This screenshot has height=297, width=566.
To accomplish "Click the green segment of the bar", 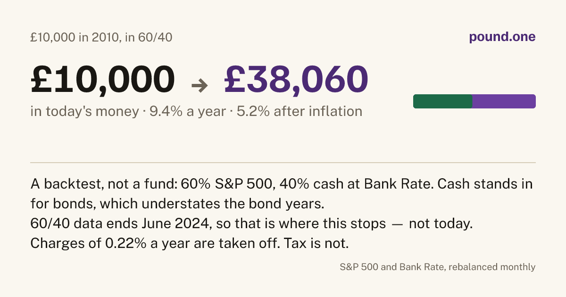I will coord(442,101).
